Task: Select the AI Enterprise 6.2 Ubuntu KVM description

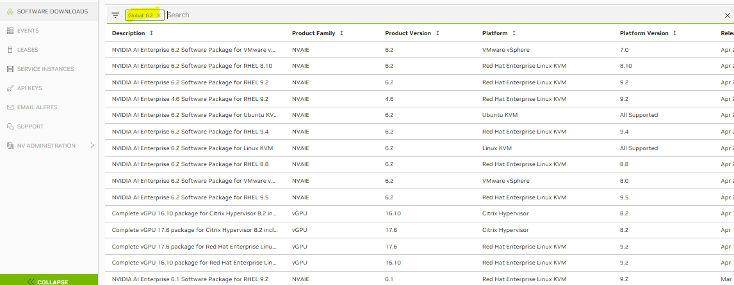Action: coord(195,115)
